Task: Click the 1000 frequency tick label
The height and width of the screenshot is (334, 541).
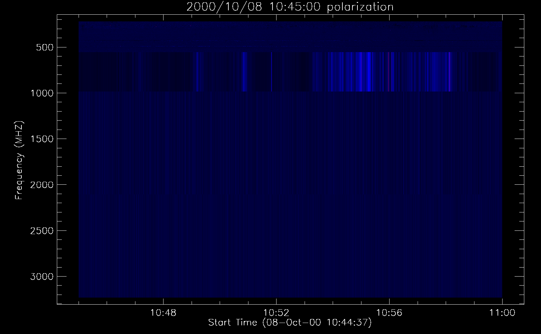Action: pyautogui.click(x=42, y=93)
